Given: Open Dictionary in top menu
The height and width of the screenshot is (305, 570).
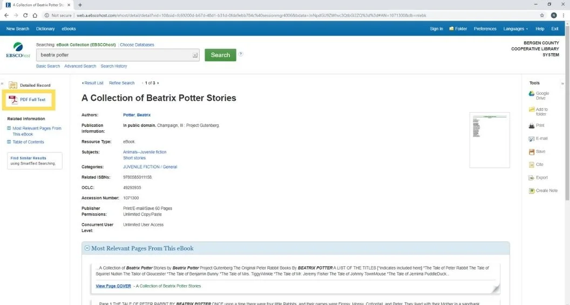Looking at the screenshot, I should pos(45,29).
